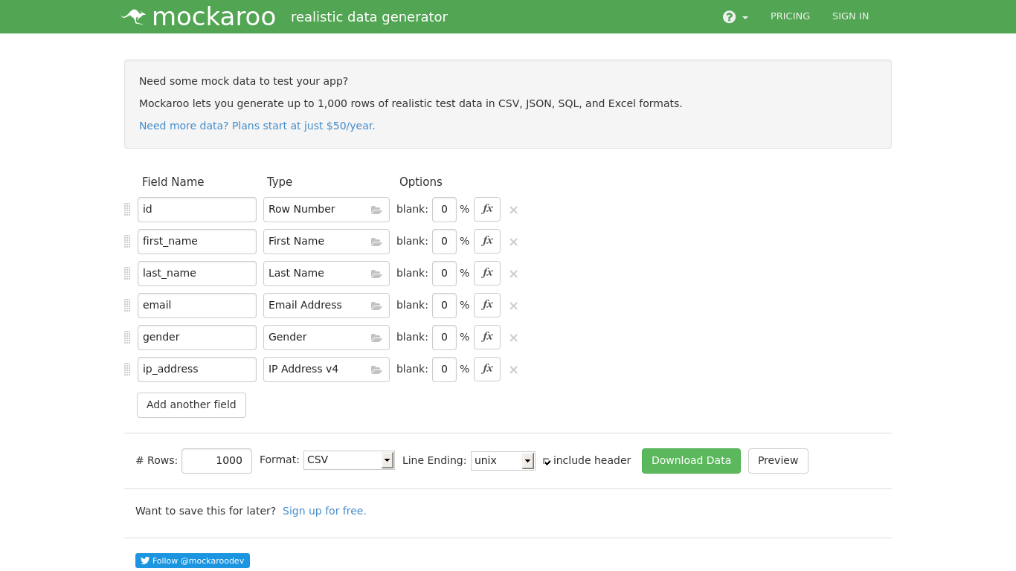Choose a type for Row Number field

(327, 210)
